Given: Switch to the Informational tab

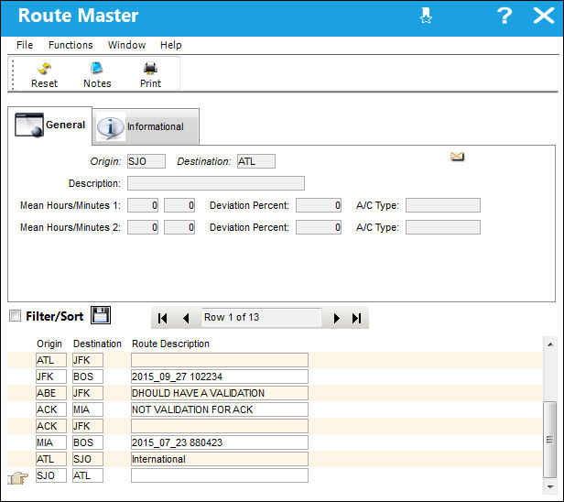Looking at the screenshot, I should [146, 127].
